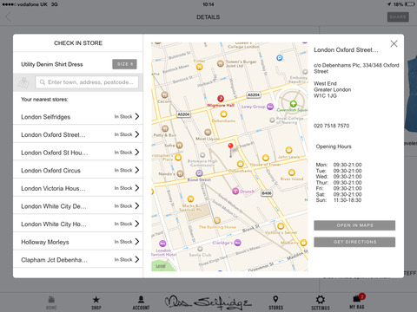Expand London Selfridges store row
Image resolution: width=417 pixels, height=312 pixels.
click(x=78, y=116)
